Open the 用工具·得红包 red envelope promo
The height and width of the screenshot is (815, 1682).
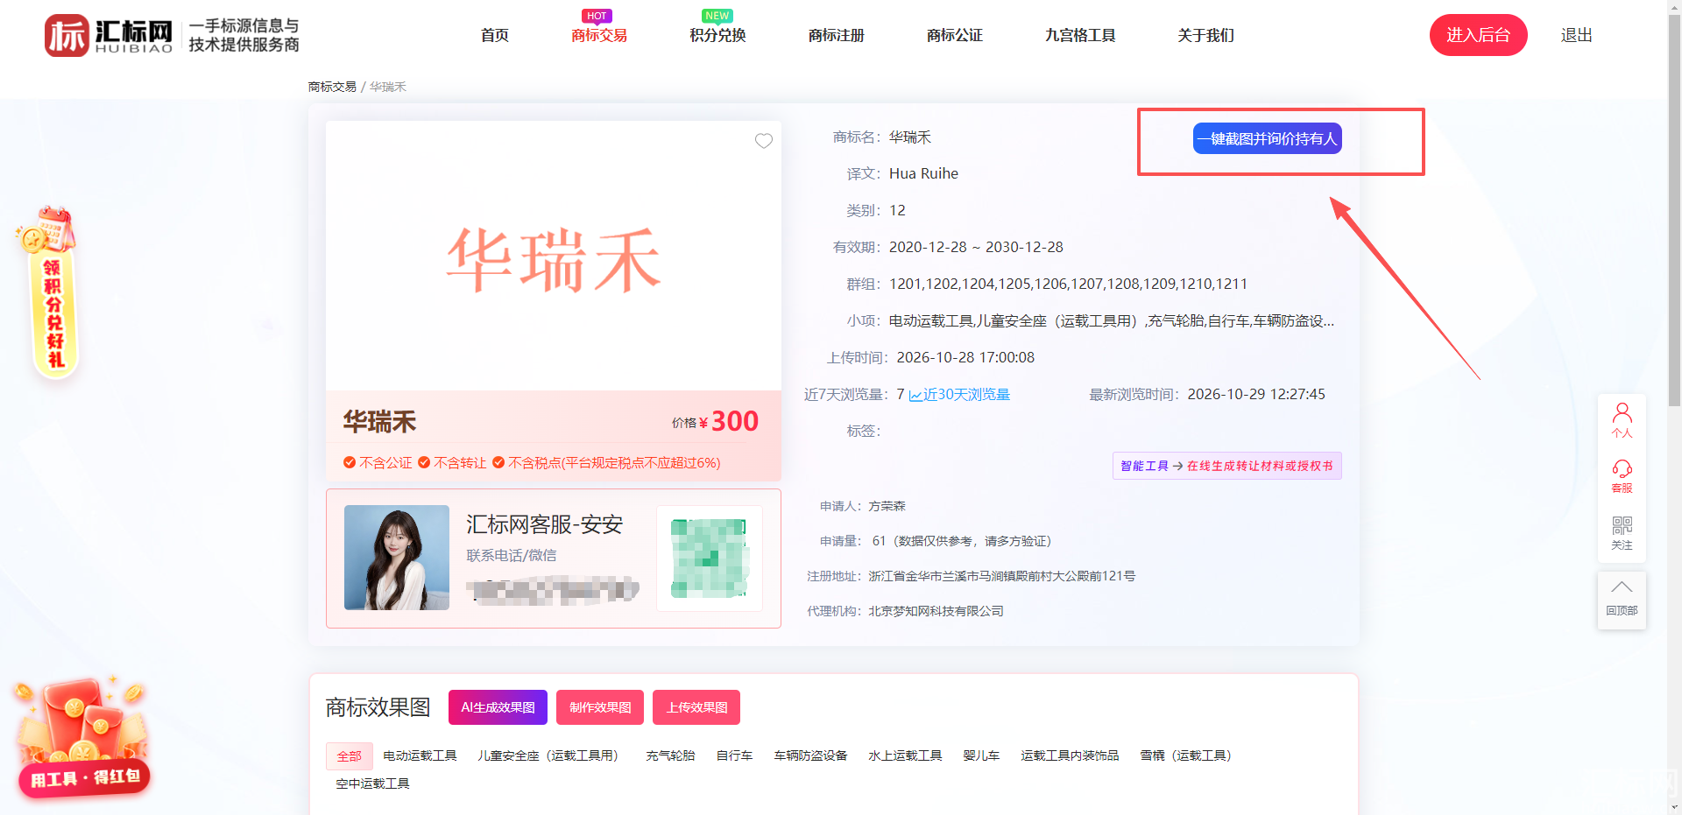pos(81,737)
